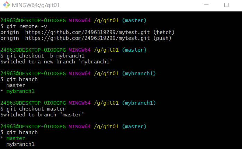Click 'Switched to a new branch' output line
The height and width of the screenshot is (149, 242).
[56, 62]
